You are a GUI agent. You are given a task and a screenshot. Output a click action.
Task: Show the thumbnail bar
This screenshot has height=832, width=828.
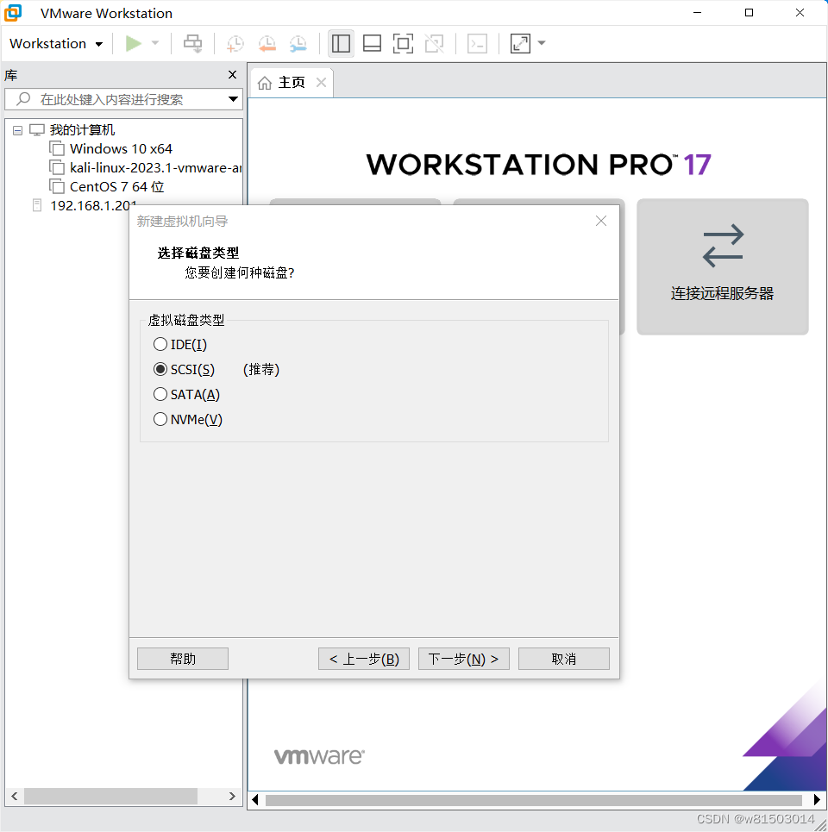(372, 43)
